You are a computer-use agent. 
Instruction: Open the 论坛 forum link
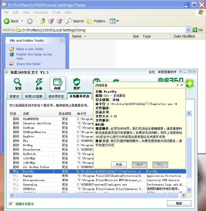coord(152,72)
